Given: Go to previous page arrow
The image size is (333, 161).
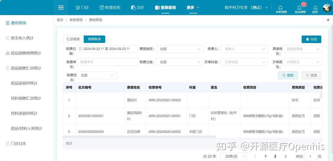Looking at the screenshot, I should pyautogui.click(x=255, y=156).
